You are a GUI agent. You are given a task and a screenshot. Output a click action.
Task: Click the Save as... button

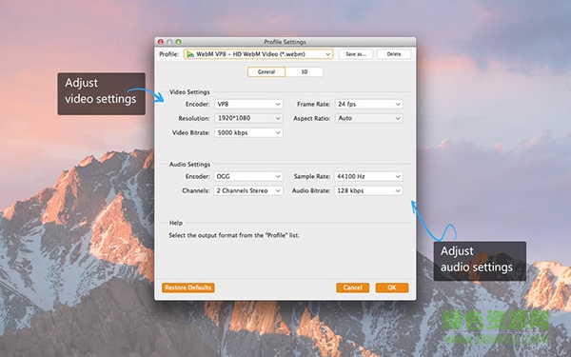point(356,54)
